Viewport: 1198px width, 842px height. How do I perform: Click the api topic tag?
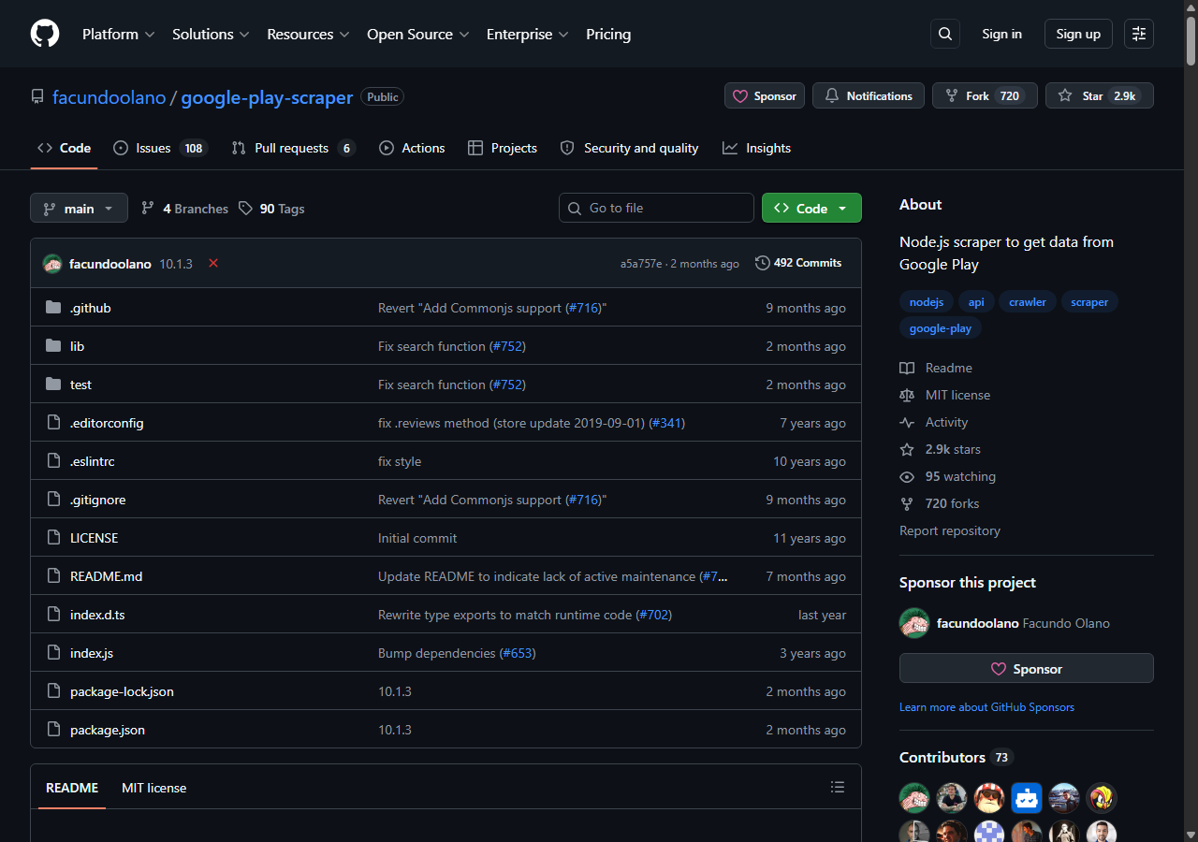(x=976, y=302)
